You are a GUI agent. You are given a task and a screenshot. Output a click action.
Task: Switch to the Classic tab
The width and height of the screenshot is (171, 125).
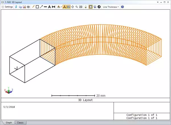21,122
